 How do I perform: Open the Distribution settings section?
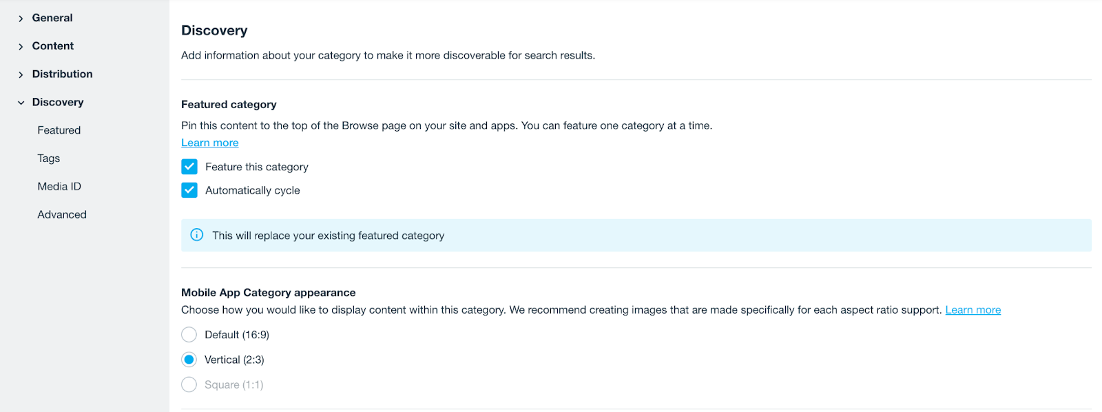pyautogui.click(x=62, y=74)
